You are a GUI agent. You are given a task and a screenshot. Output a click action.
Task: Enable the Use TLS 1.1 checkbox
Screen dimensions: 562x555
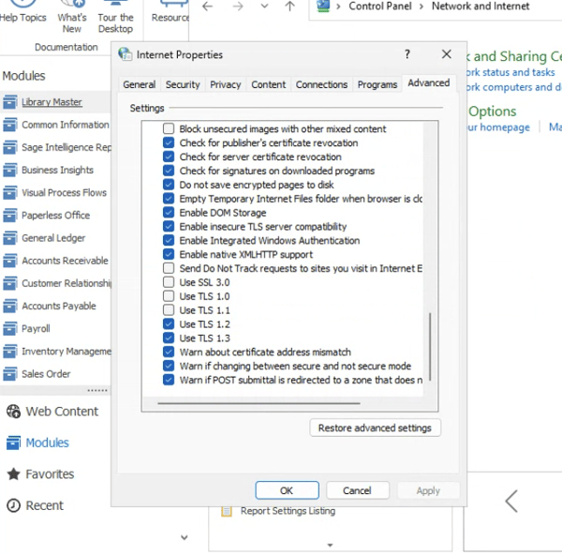click(169, 310)
